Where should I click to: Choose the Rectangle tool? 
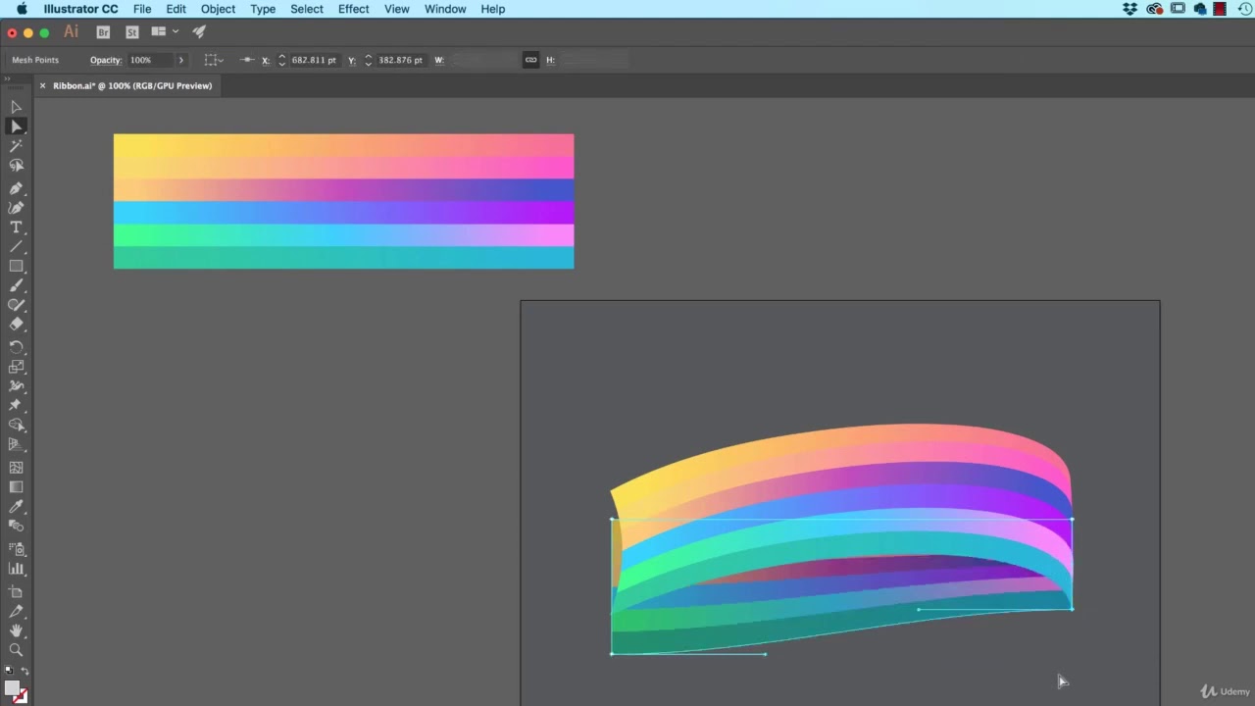point(16,267)
